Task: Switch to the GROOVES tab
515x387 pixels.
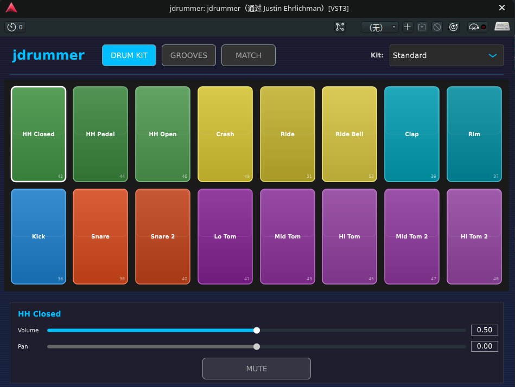Action: [x=189, y=55]
